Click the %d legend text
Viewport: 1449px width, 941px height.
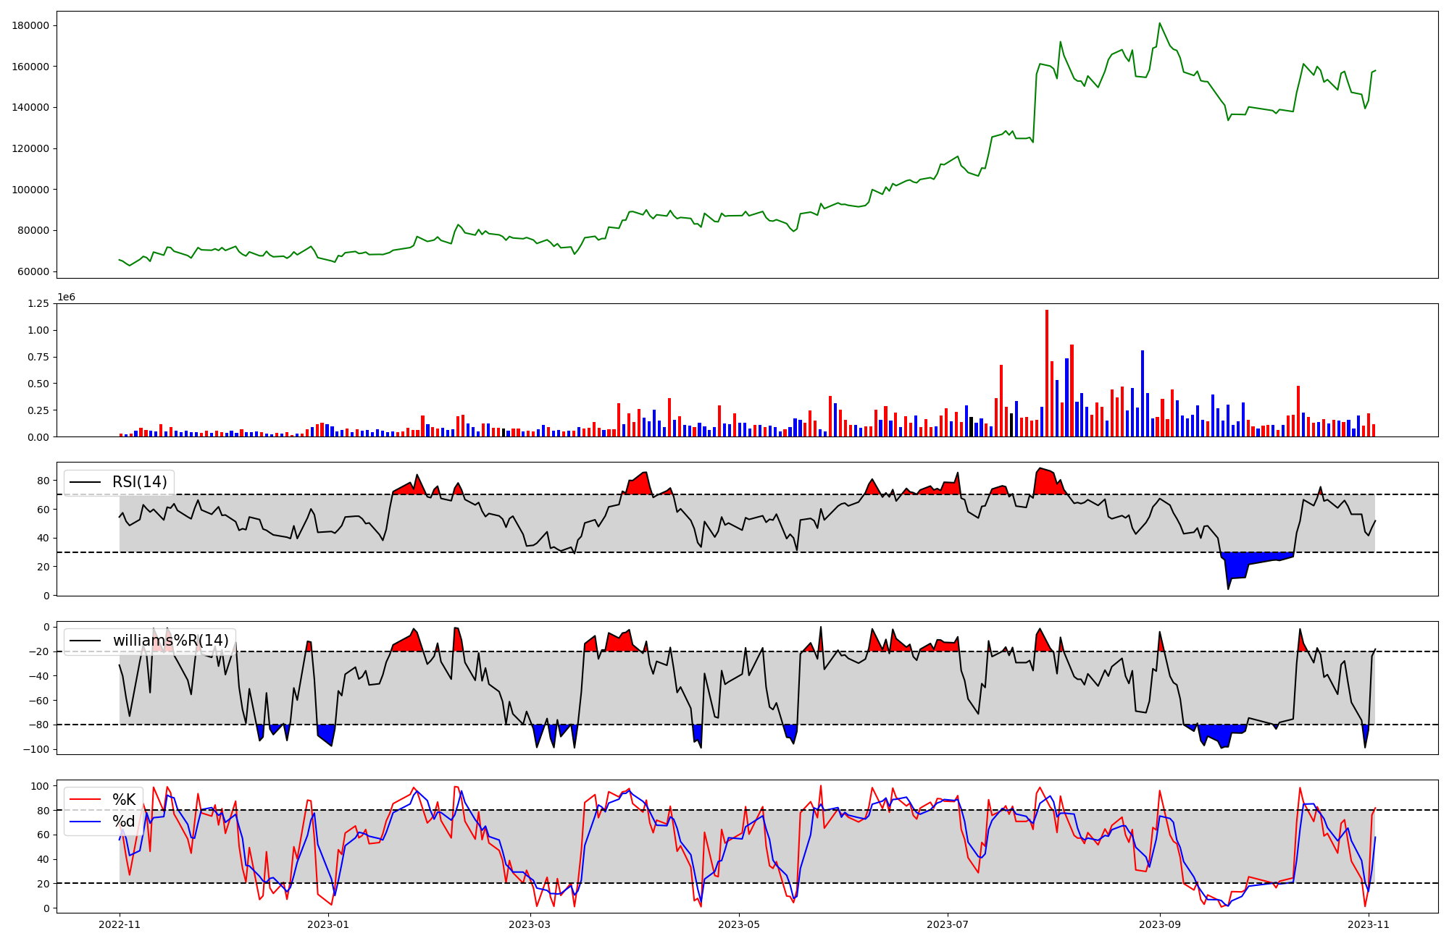tap(124, 822)
